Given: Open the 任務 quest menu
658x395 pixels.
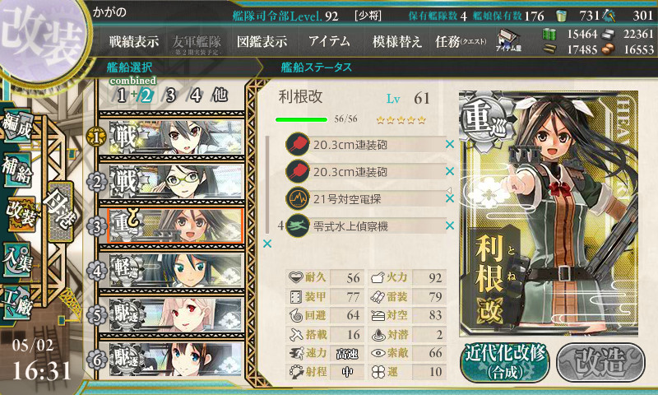Looking at the screenshot, I should click(461, 41).
